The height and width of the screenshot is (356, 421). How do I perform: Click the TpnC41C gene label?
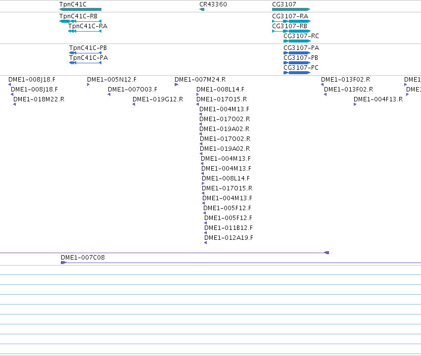[x=73, y=4]
